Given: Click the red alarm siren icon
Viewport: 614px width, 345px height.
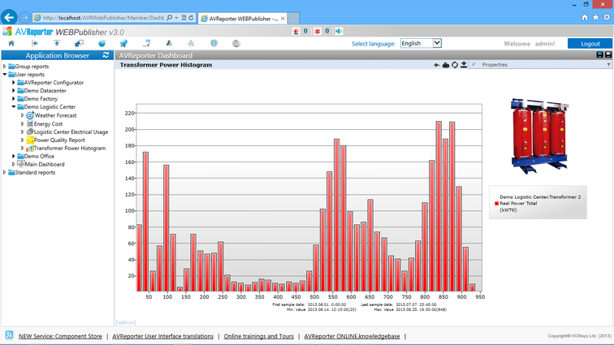Looking at the screenshot, I should (296, 32).
